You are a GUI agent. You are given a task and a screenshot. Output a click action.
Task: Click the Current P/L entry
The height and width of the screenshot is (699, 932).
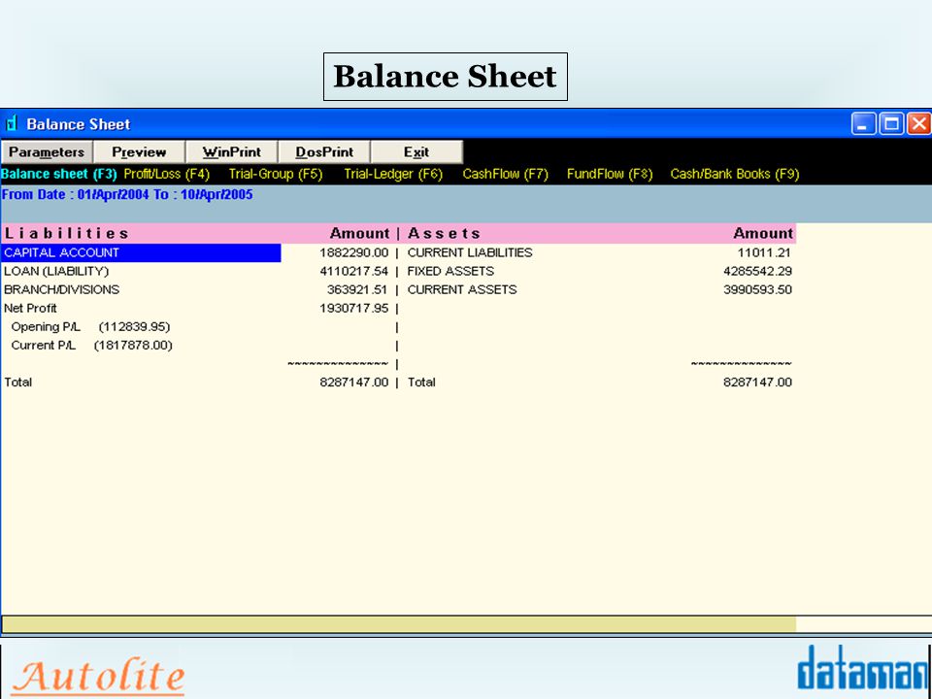tap(91, 346)
